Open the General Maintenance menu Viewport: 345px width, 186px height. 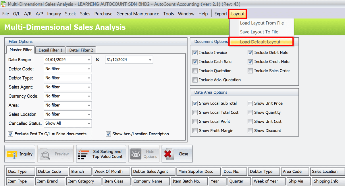tap(138, 14)
